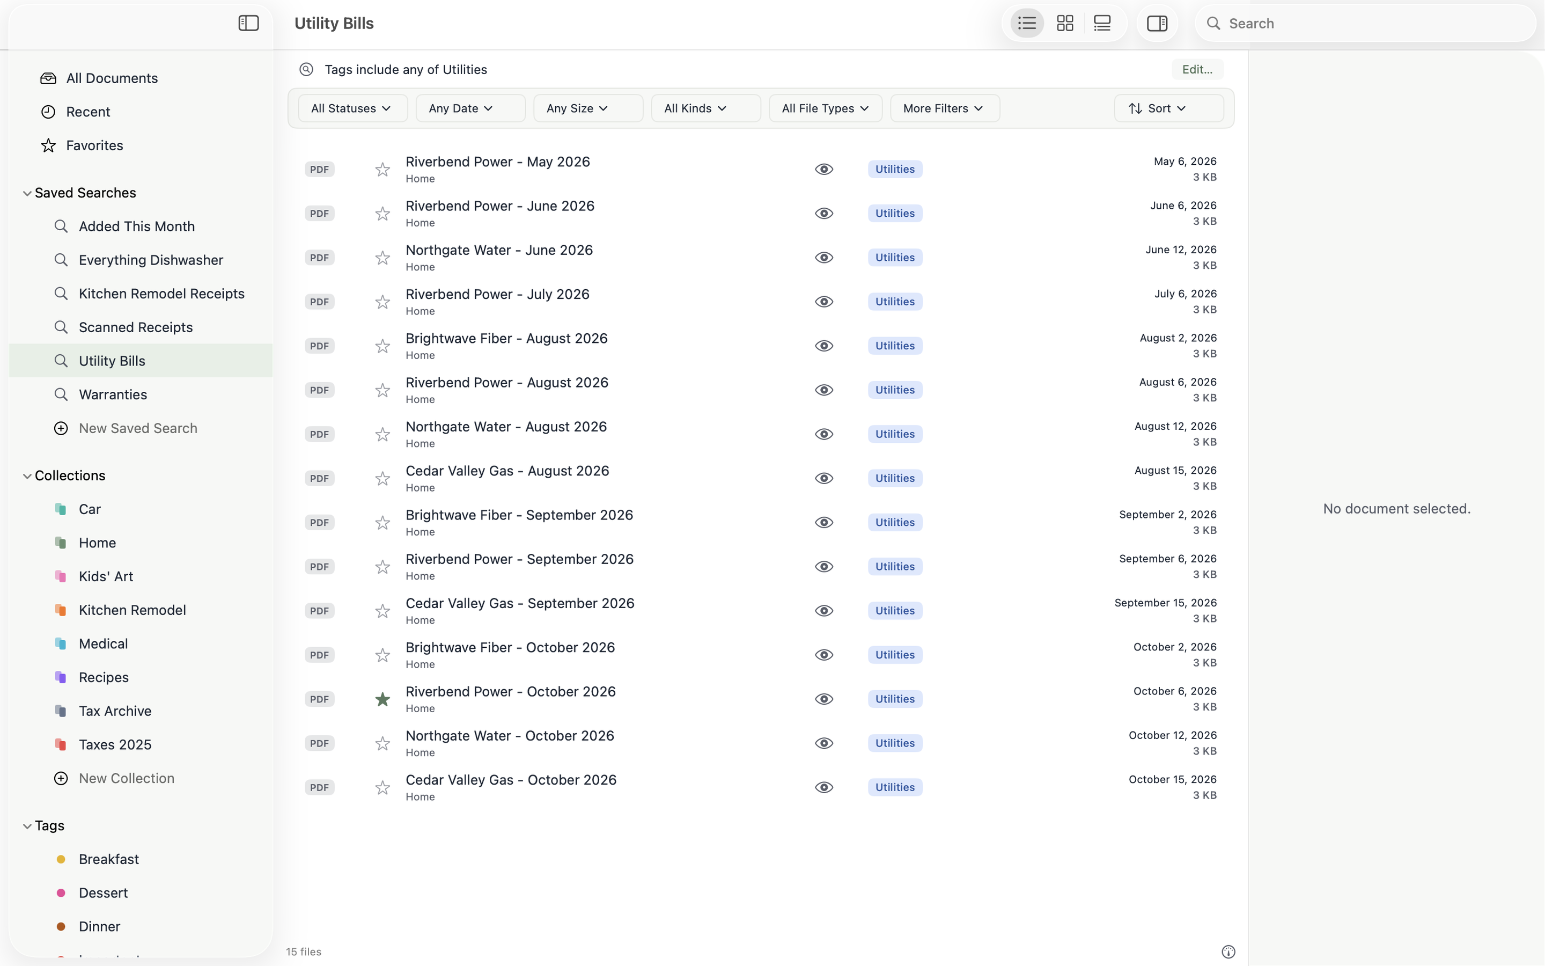Open the More Filters button
Screen dimensions: 1545x966
pyautogui.click(x=944, y=108)
